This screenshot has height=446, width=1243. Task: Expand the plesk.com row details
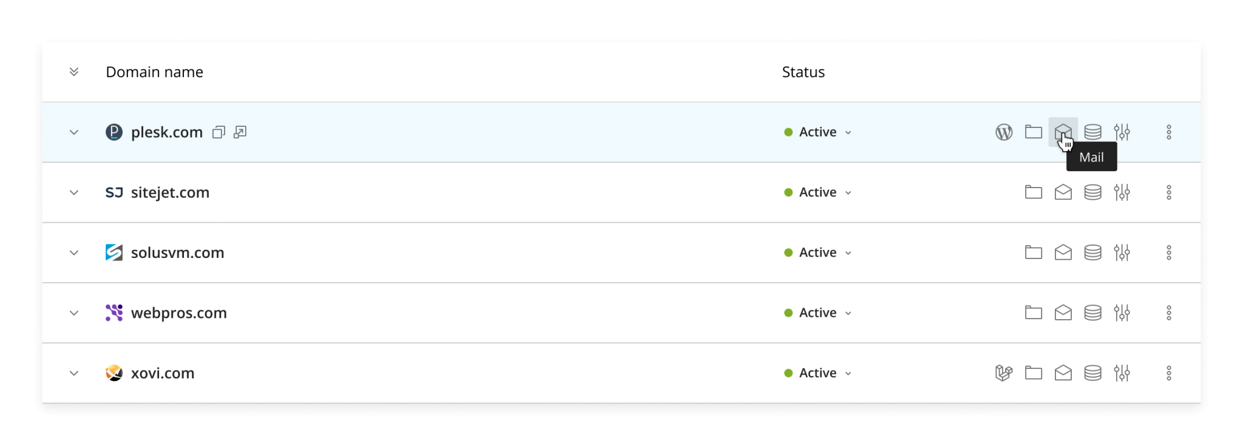pyautogui.click(x=74, y=132)
